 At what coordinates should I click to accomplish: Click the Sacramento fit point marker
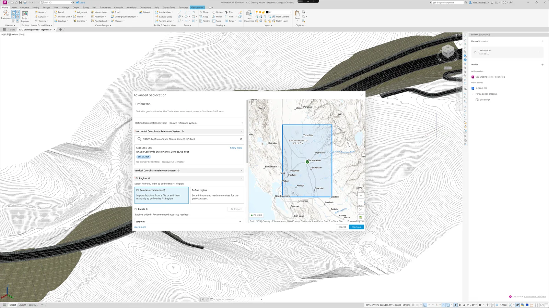[307, 162]
